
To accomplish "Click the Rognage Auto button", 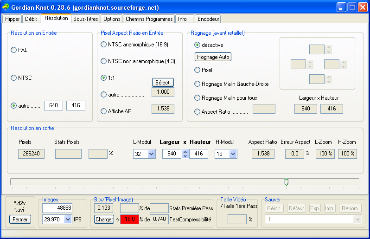I will click(213, 57).
